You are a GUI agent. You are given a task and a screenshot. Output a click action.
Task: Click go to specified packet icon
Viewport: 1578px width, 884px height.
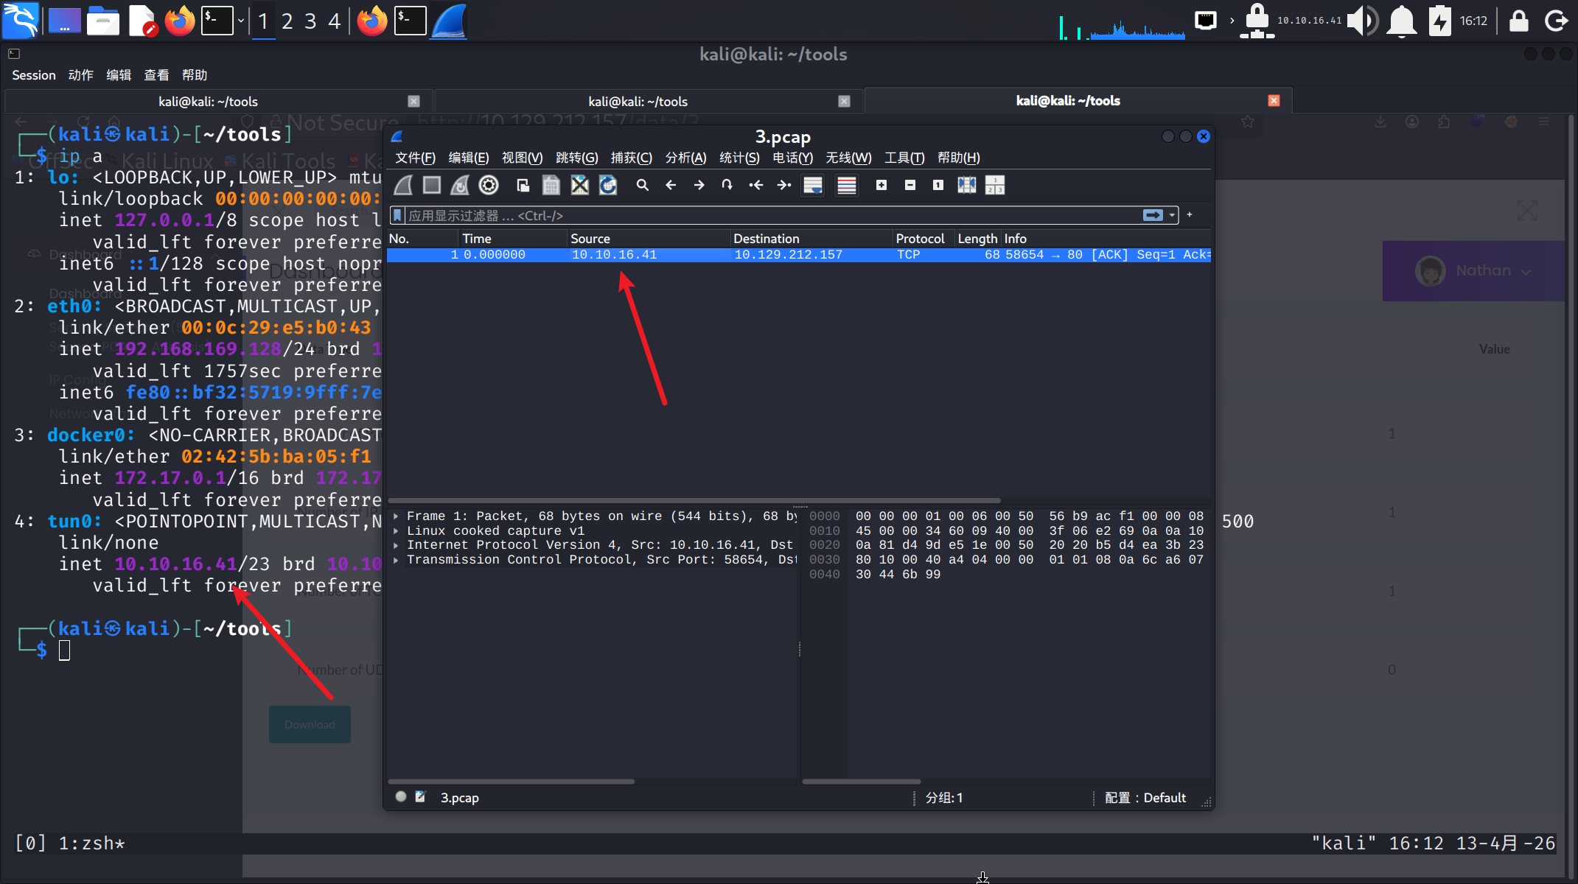click(x=727, y=186)
